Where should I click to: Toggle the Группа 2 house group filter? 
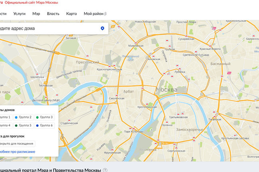click(x=23, y=117)
